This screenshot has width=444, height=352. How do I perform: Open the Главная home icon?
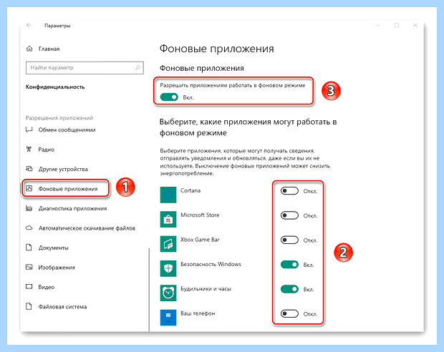[29, 49]
